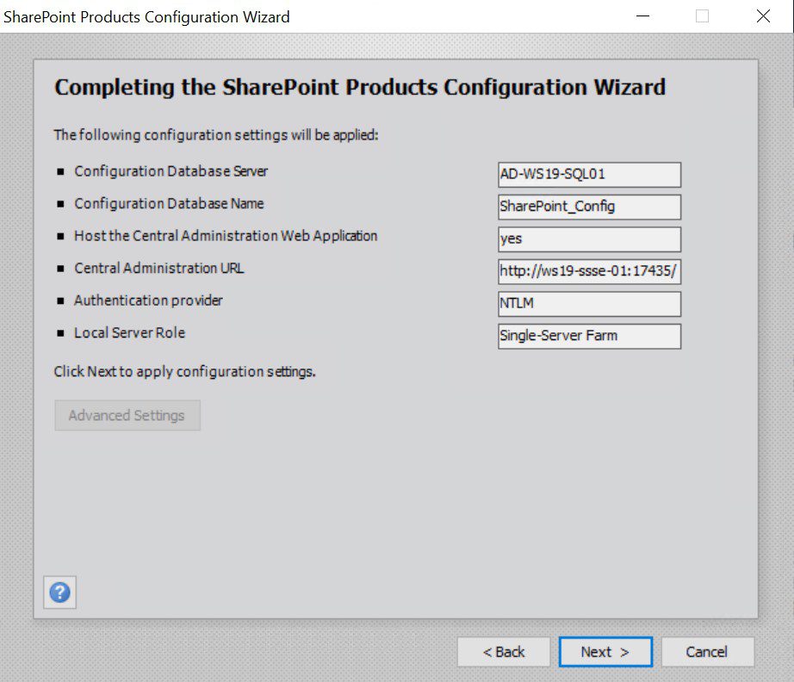The height and width of the screenshot is (682, 794).
Task: Click 'The following configuration settings will be applied' text
Action: pyautogui.click(x=215, y=135)
